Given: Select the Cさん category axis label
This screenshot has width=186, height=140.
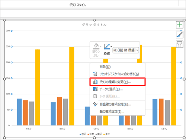Looking at the screenshot, I should tap(96, 129).
